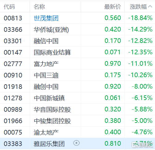Click the 0.170 latest price
This screenshot has width=155, height=150.
(113, 41)
